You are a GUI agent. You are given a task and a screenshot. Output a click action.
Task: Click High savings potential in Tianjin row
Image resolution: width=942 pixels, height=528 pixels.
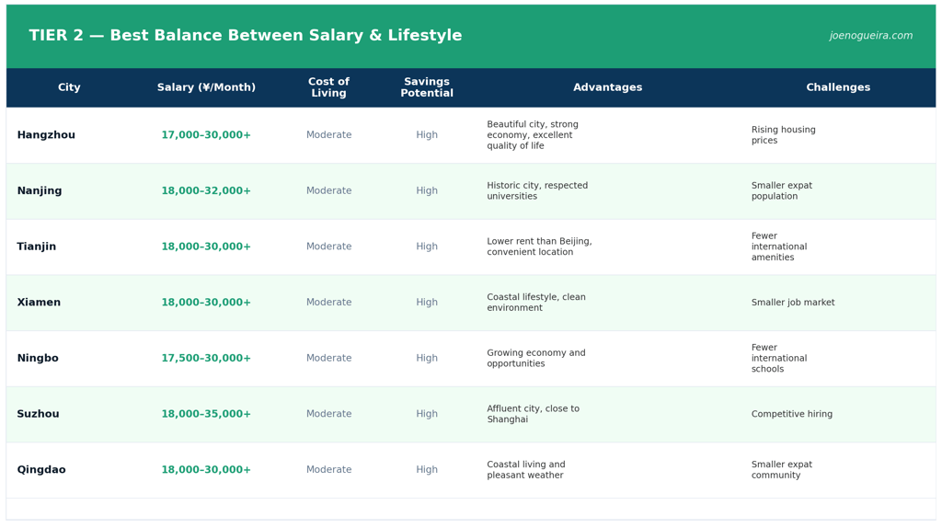click(x=427, y=247)
